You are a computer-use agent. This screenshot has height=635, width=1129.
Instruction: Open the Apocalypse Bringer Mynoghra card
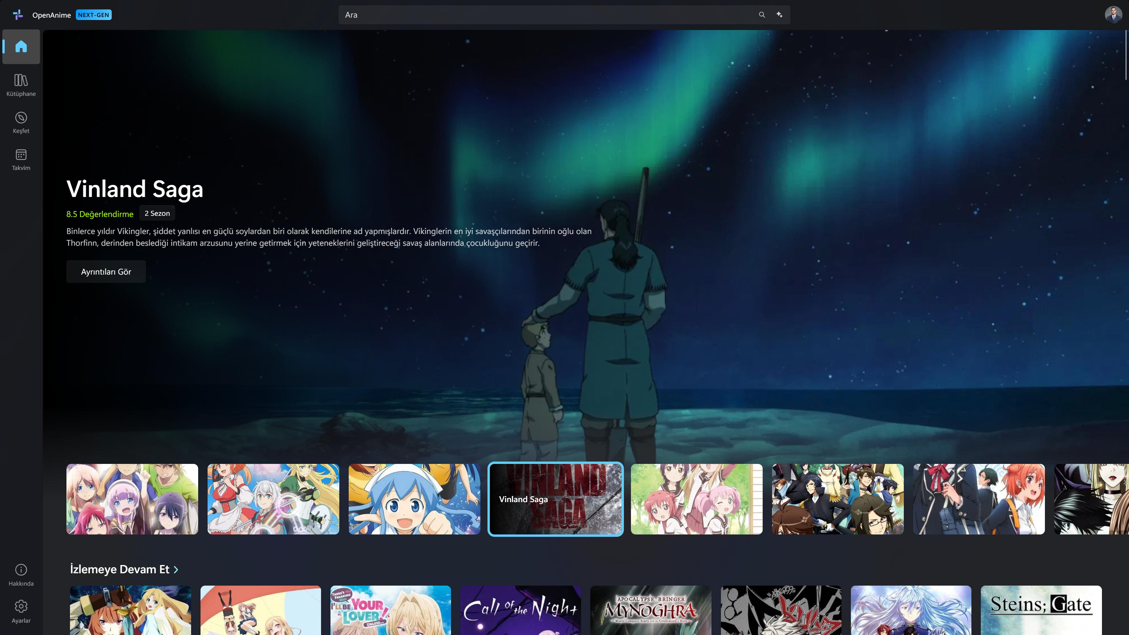pos(651,610)
